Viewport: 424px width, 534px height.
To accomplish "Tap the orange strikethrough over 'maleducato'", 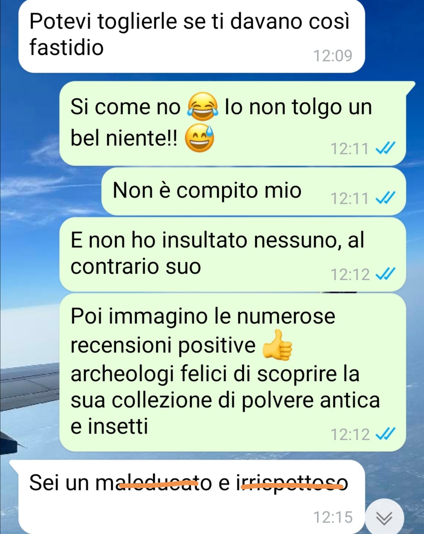I will [x=159, y=486].
